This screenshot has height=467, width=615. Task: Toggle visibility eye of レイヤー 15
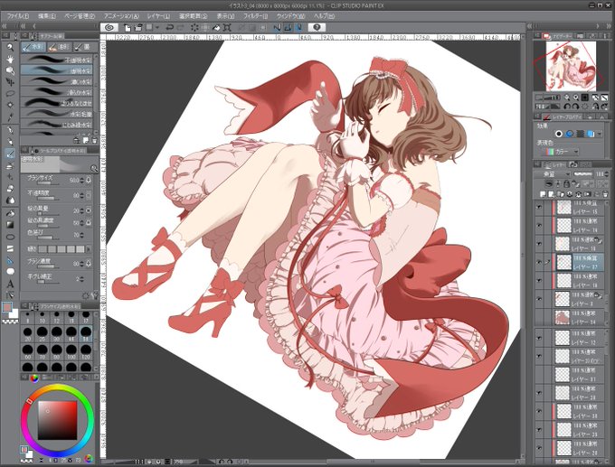539,207
